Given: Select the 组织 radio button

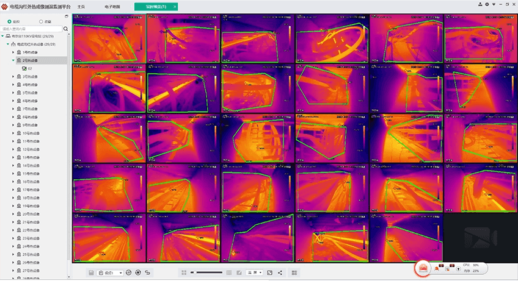Looking at the screenshot, I should (9, 21).
